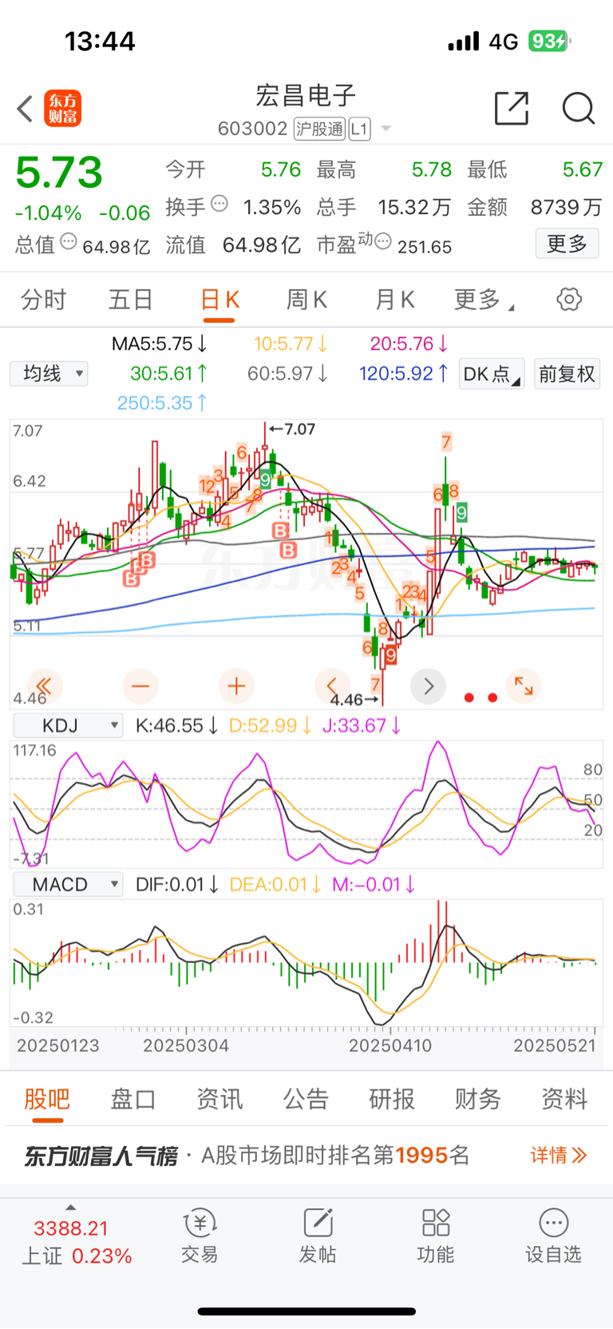Tap the 上证 3388.21 index ticker

click(x=77, y=1241)
